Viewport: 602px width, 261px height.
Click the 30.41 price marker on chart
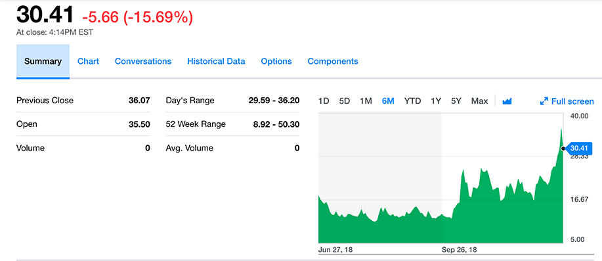(x=579, y=149)
